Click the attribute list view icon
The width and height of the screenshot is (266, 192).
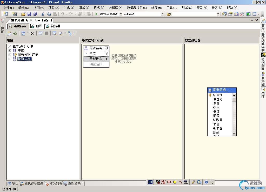tap(23, 33)
